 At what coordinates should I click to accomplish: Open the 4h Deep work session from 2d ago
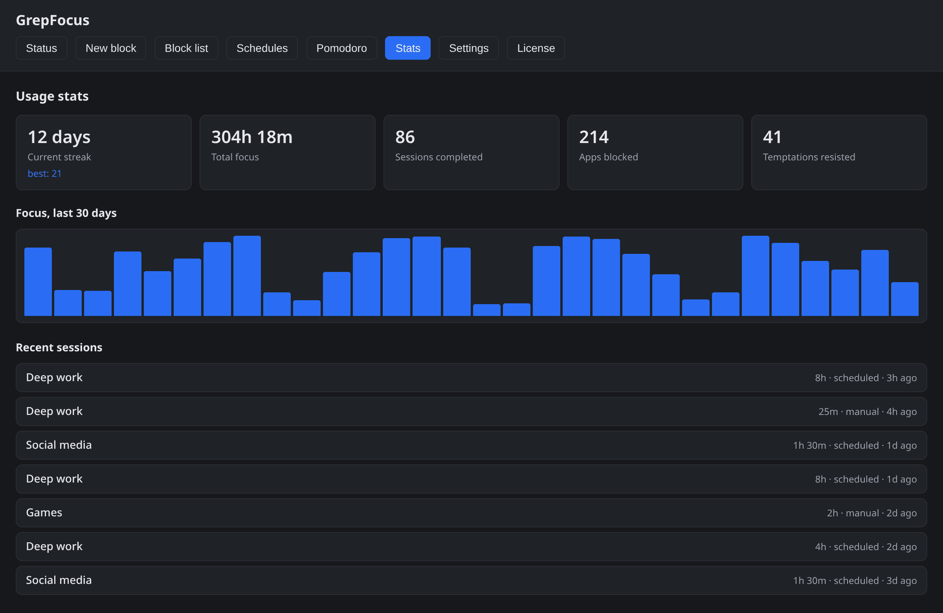click(x=472, y=547)
